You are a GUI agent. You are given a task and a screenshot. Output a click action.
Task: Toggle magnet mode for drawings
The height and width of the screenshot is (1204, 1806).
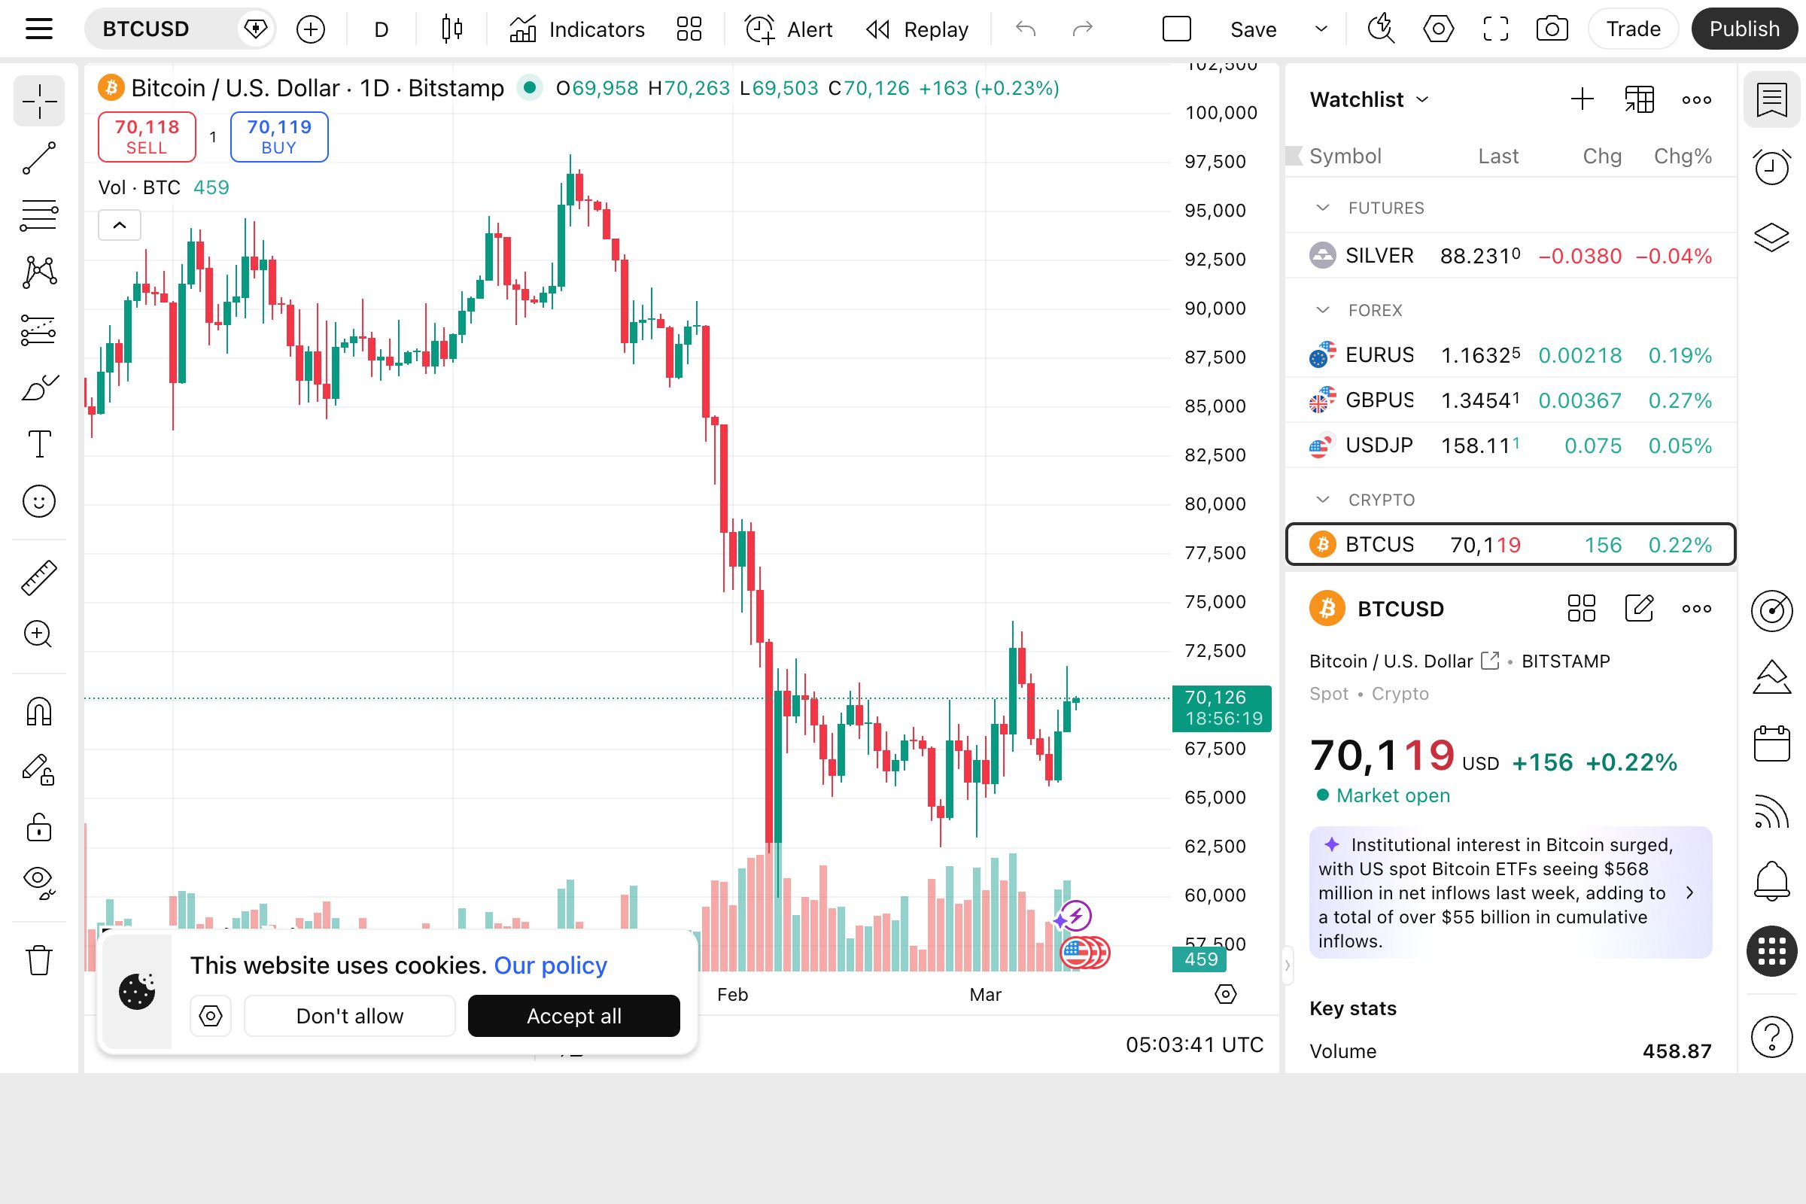(x=38, y=711)
